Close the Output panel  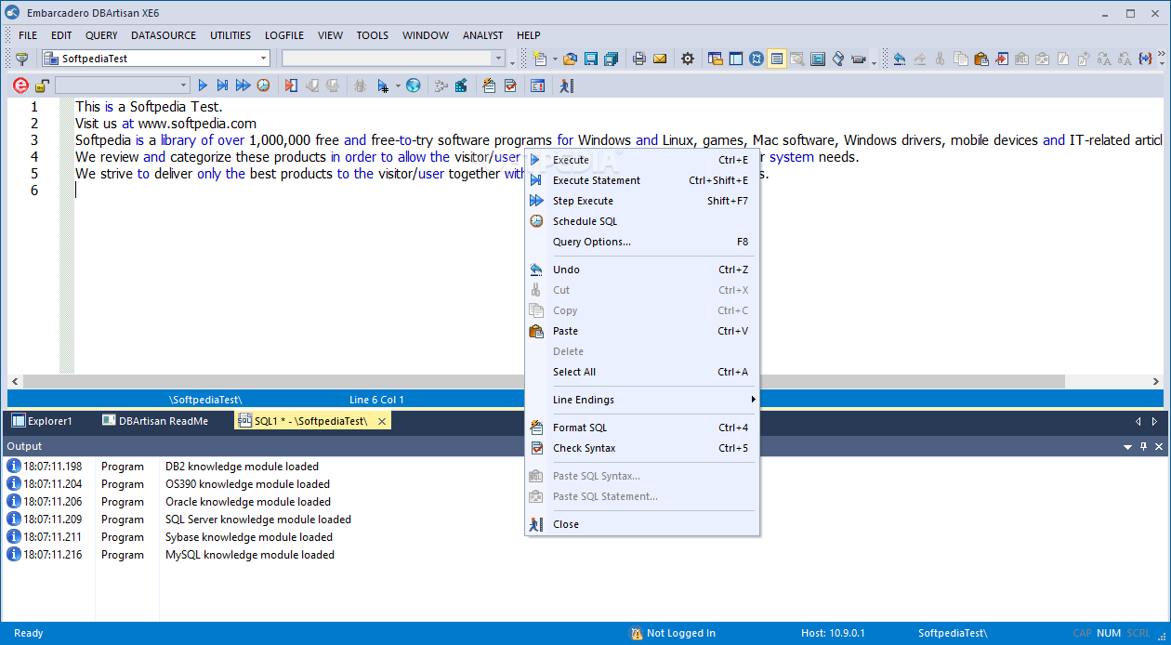coord(1158,447)
